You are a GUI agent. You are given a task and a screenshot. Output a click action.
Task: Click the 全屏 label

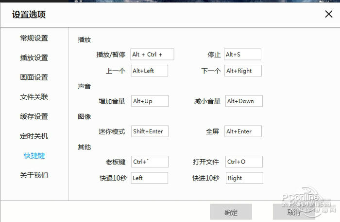tap(212, 131)
